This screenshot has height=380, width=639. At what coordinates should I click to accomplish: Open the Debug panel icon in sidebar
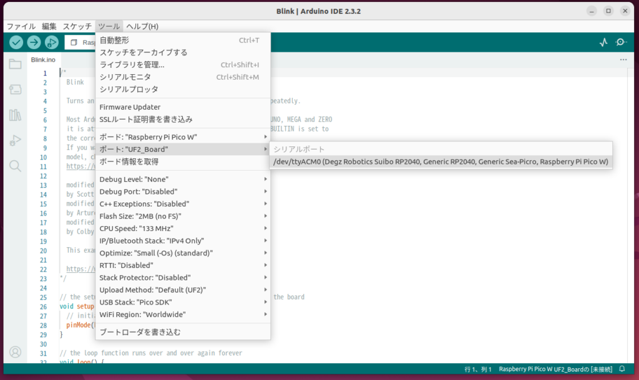pyautogui.click(x=15, y=141)
